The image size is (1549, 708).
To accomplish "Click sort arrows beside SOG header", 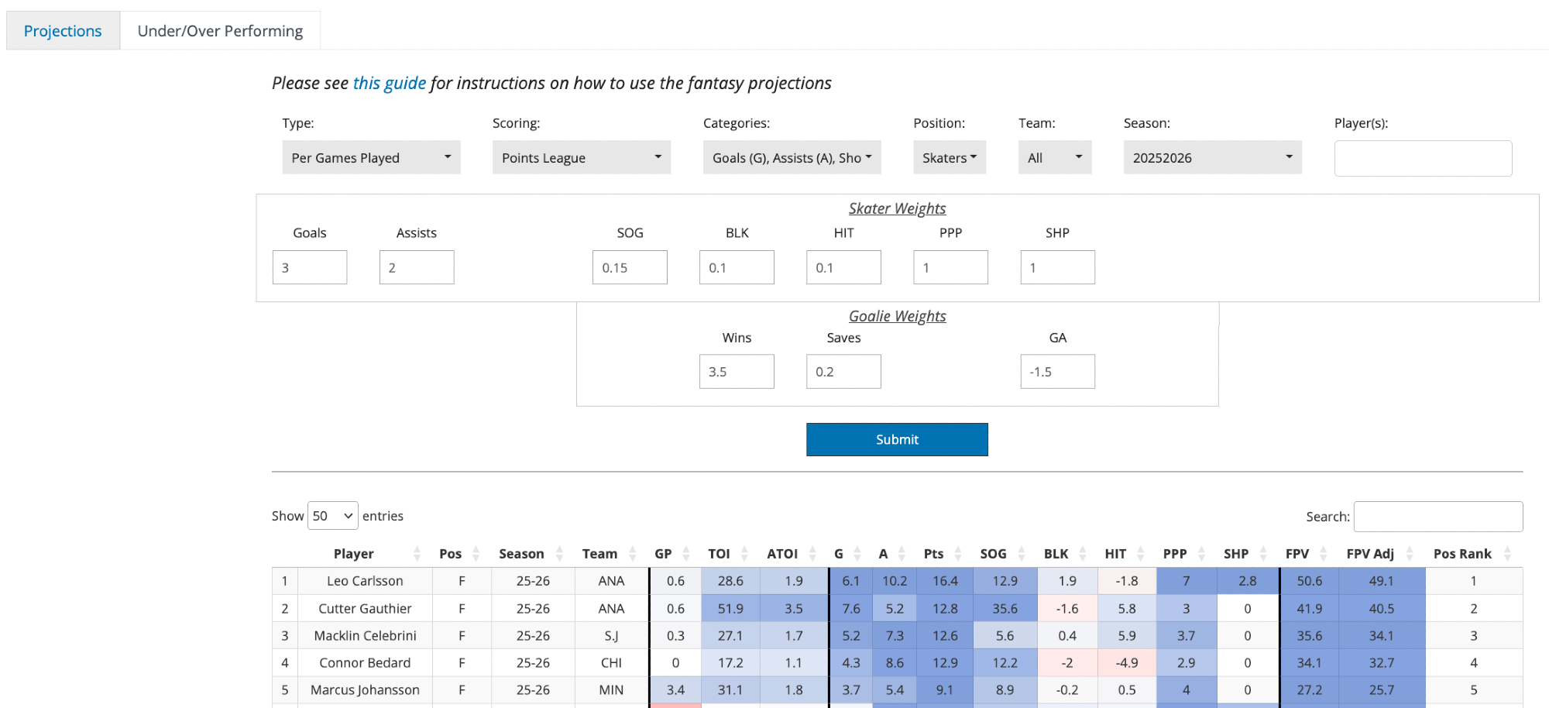I will (x=1022, y=554).
